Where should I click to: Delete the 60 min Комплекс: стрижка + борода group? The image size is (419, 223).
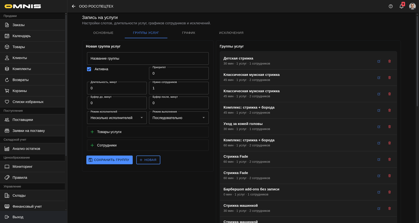[x=390, y=143]
